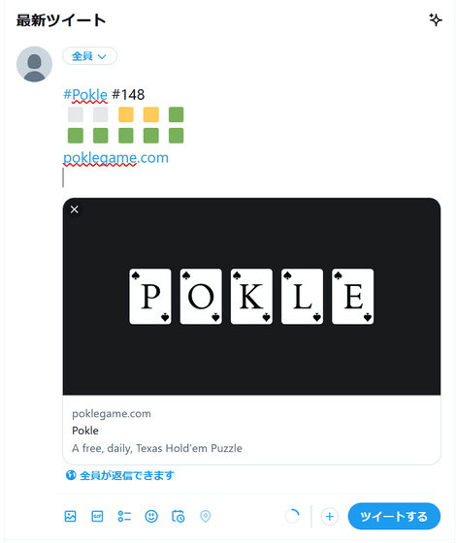Click the sparkle icon for latest tweets
Image resolution: width=456 pixels, height=543 pixels.
pos(436,19)
